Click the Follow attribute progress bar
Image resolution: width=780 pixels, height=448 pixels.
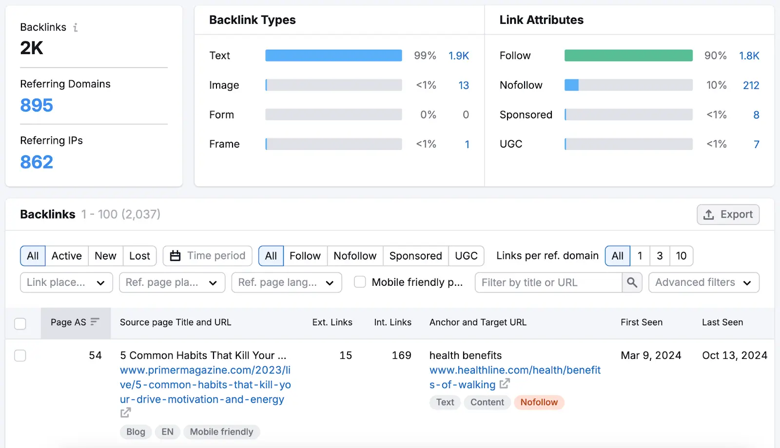point(628,56)
